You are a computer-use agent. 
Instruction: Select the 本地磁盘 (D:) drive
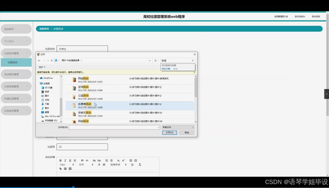click(x=49, y=121)
